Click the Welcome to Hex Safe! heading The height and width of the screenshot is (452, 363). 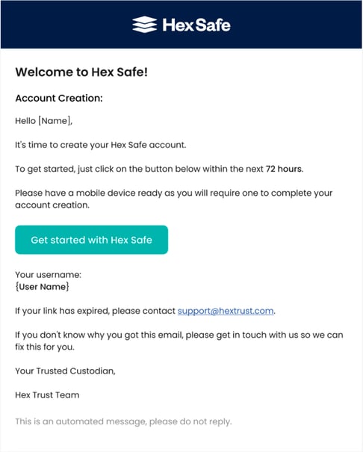81,72
